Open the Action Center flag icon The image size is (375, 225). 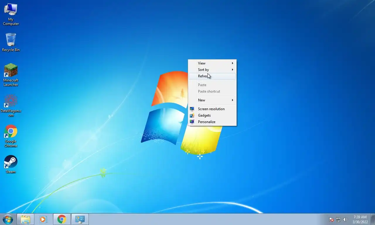(331, 219)
